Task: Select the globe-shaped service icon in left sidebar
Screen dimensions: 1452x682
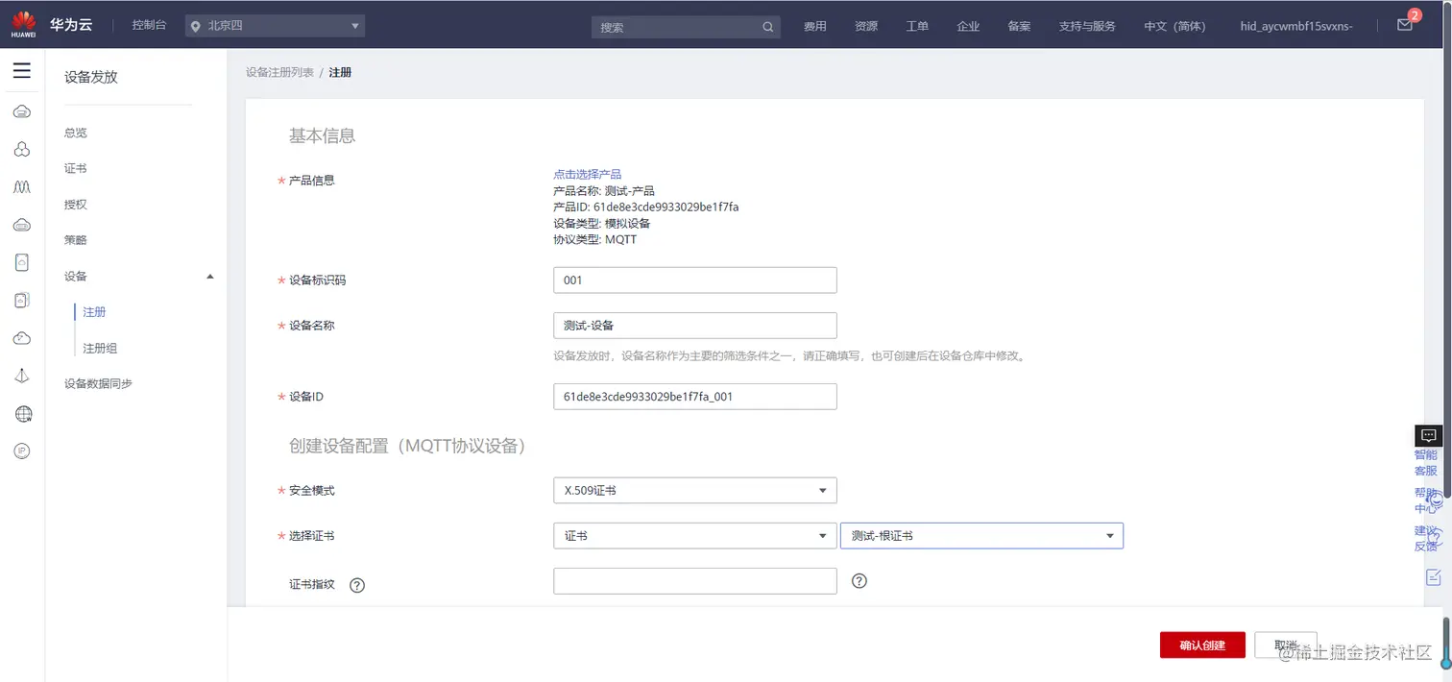Action: (x=22, y=413)
